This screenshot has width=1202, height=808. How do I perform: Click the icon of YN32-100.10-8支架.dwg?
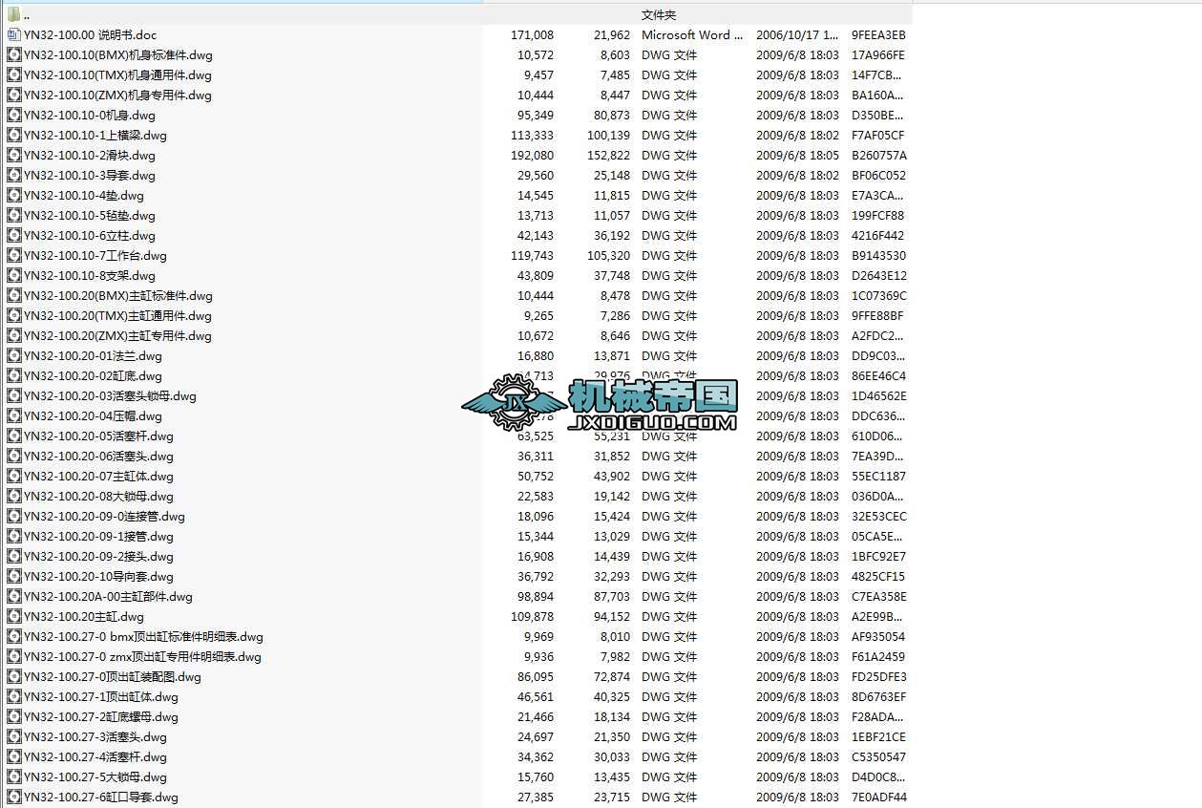[13, 275]
